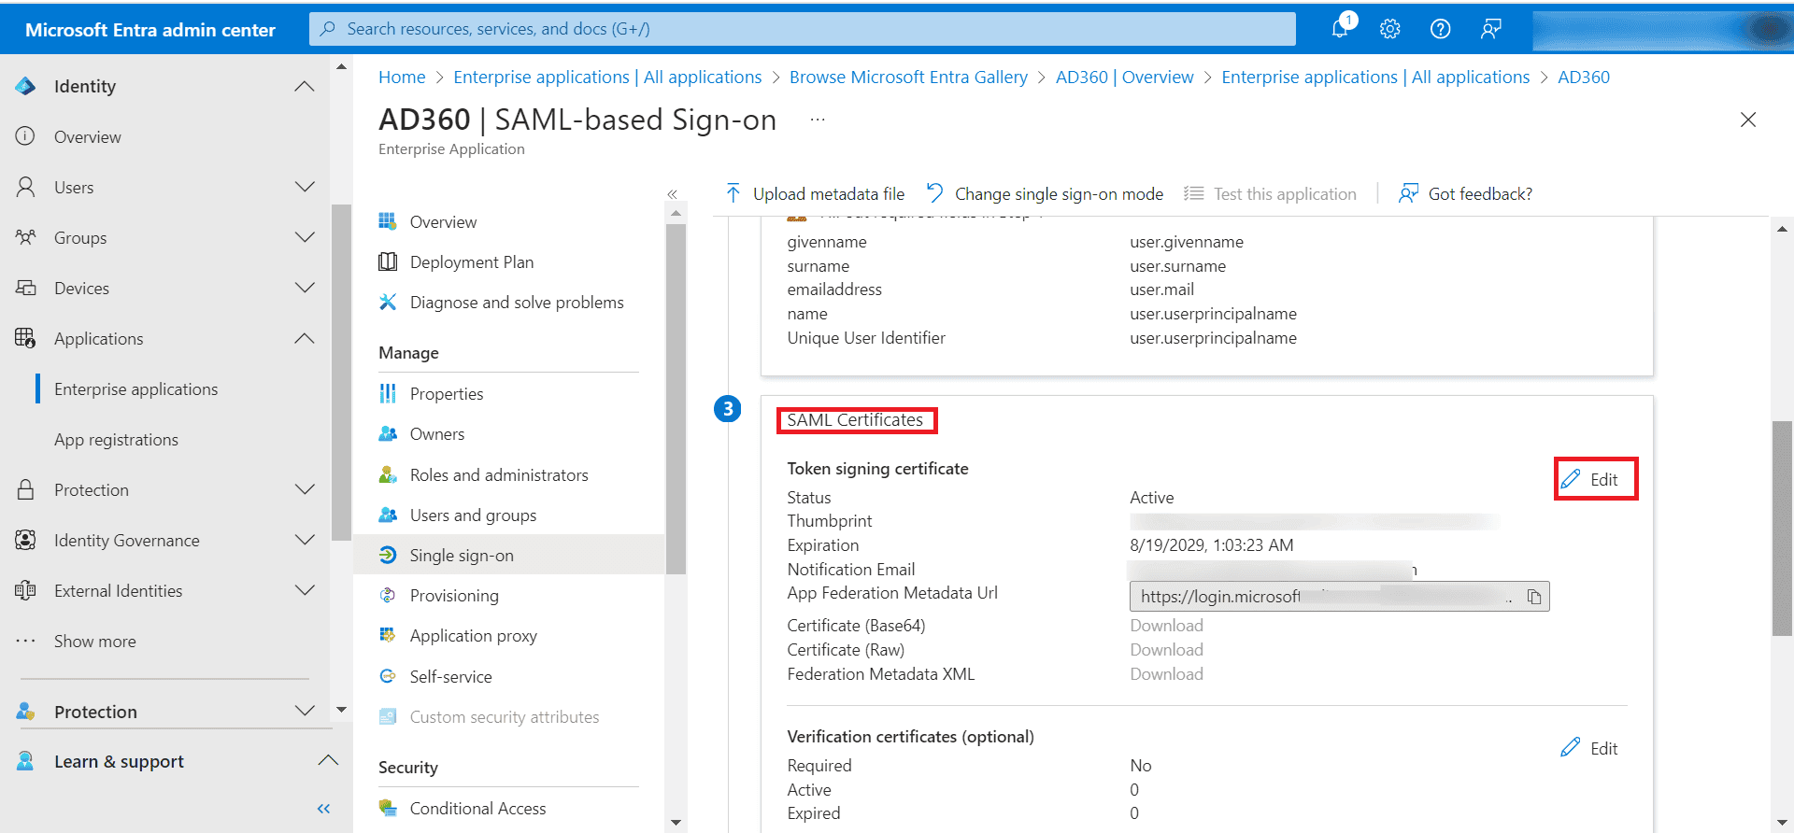1794x833 pixels.
Task: Expand the Users section
Action: [x=305, y=187]
